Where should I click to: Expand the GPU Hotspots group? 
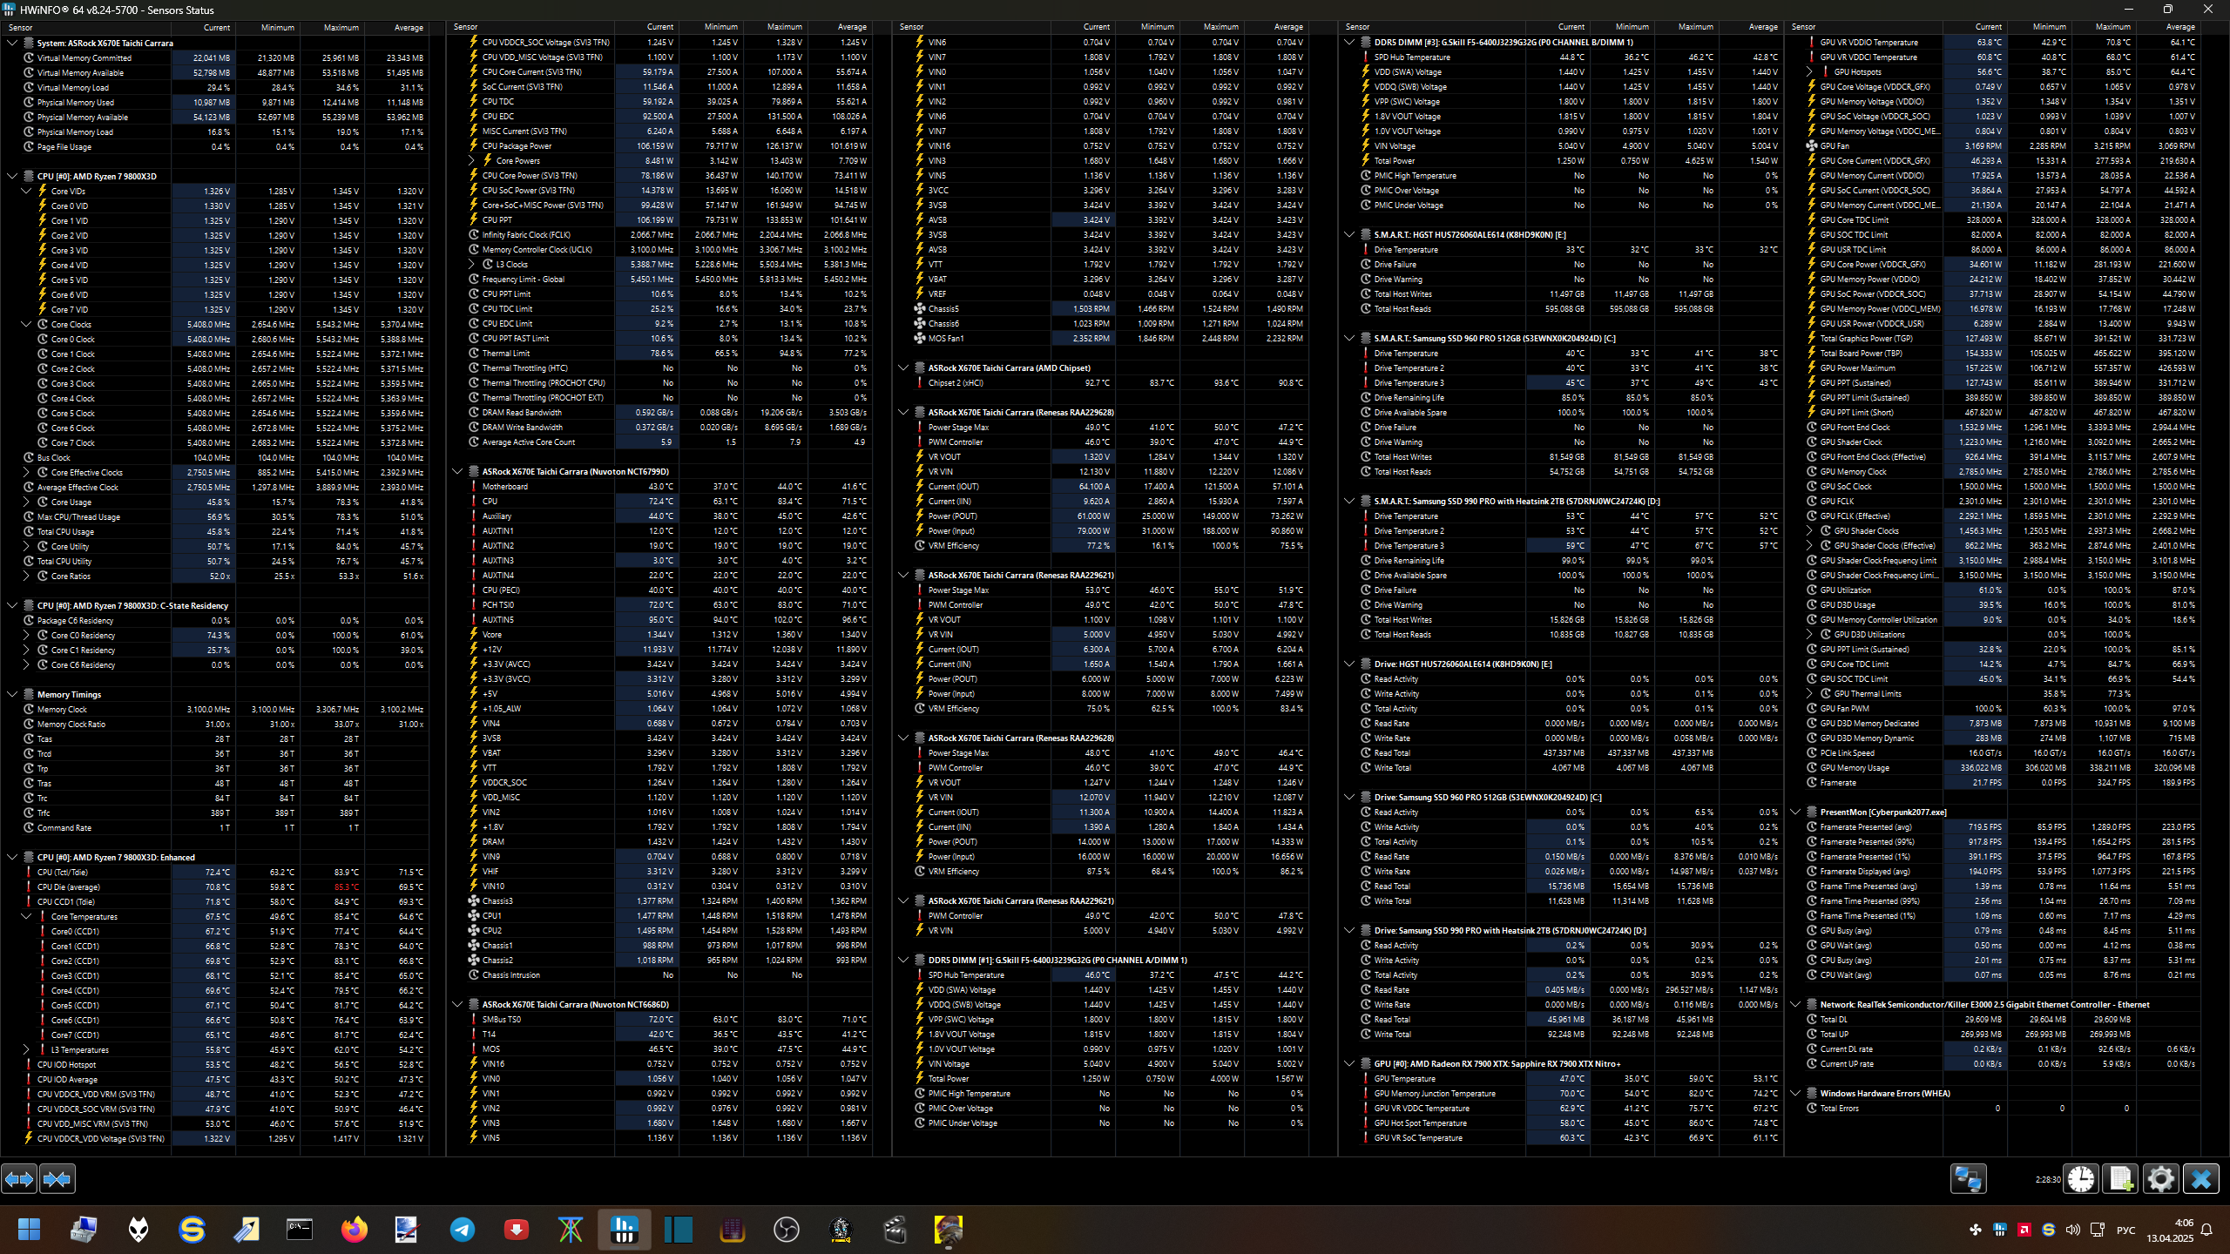tap(1809, 72)
